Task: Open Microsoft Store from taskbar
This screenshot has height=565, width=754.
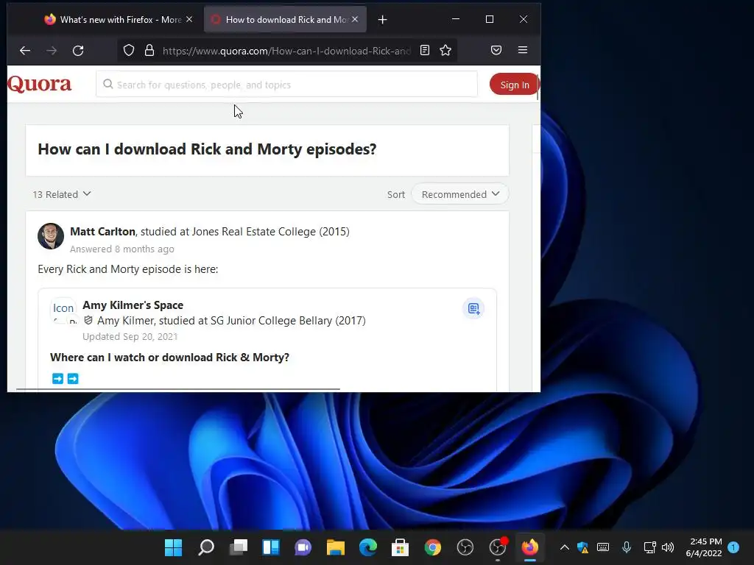Action: (x=400, y=547)
